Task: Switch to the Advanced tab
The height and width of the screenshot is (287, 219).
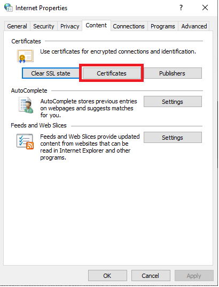Action: [x=194, y=26]
